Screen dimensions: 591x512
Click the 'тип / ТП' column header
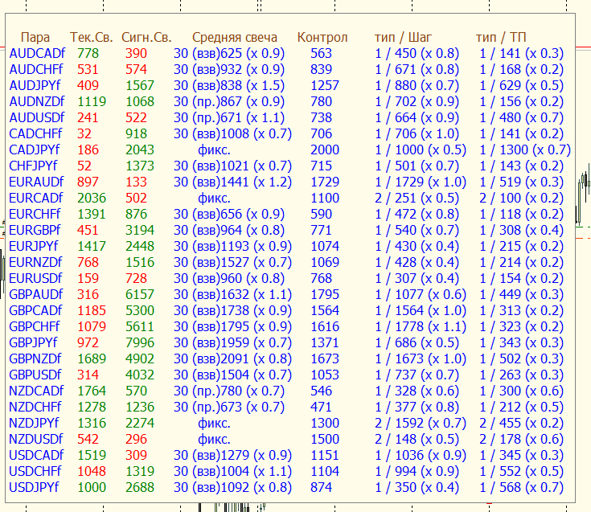click(500, 38)
